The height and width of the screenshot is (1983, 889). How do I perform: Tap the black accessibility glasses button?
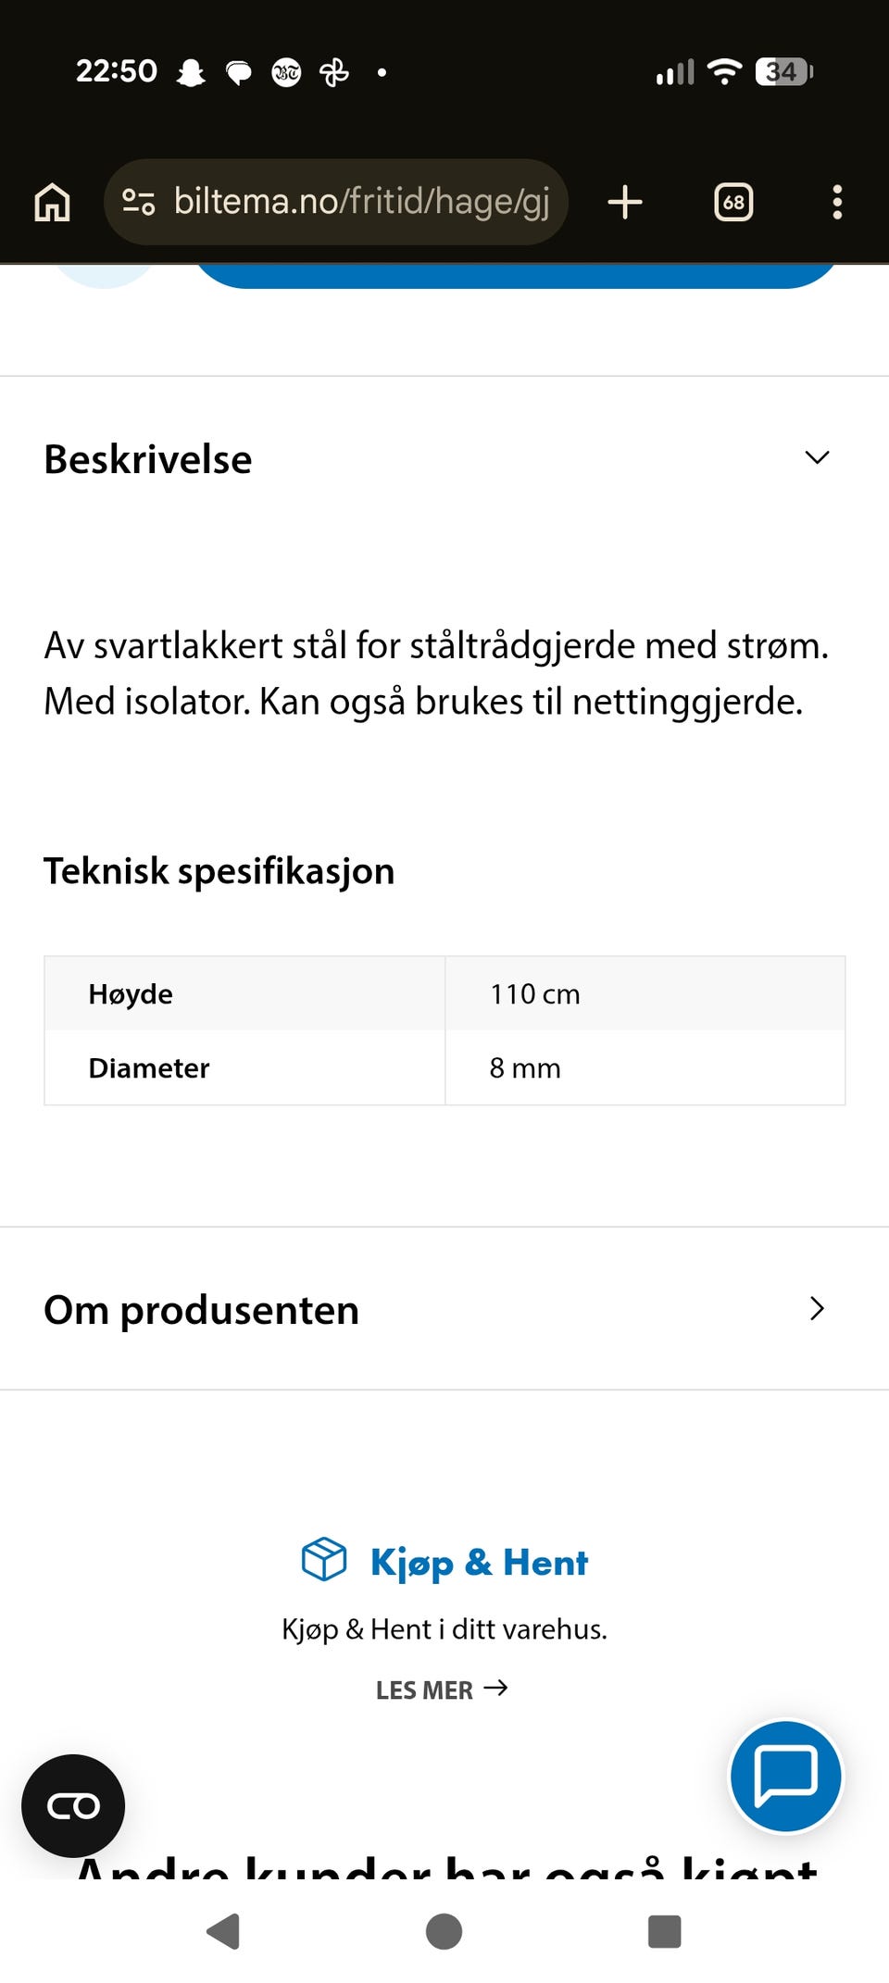point(73,1805)
